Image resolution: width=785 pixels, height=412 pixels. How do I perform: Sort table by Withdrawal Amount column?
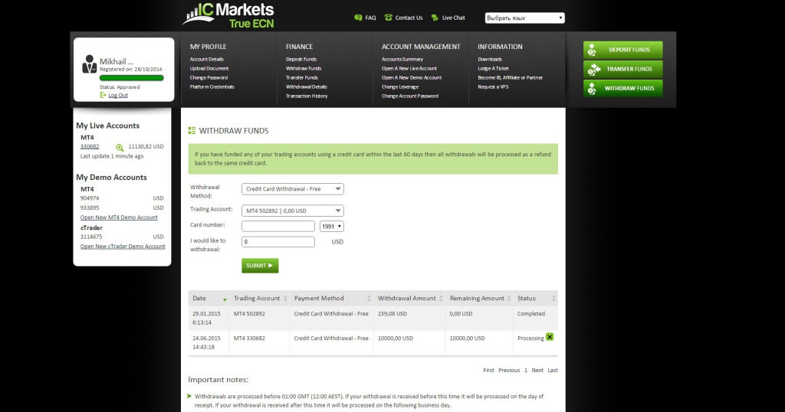pyautogui.click(x=409, y=298)
